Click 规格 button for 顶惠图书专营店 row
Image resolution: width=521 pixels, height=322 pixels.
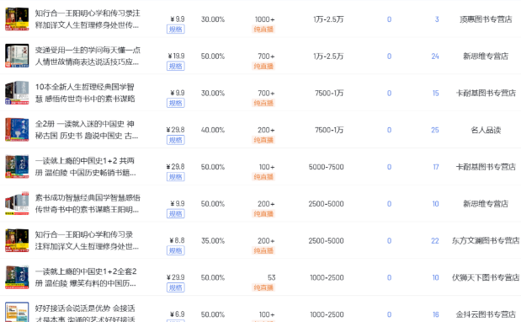tap(175, 30)
